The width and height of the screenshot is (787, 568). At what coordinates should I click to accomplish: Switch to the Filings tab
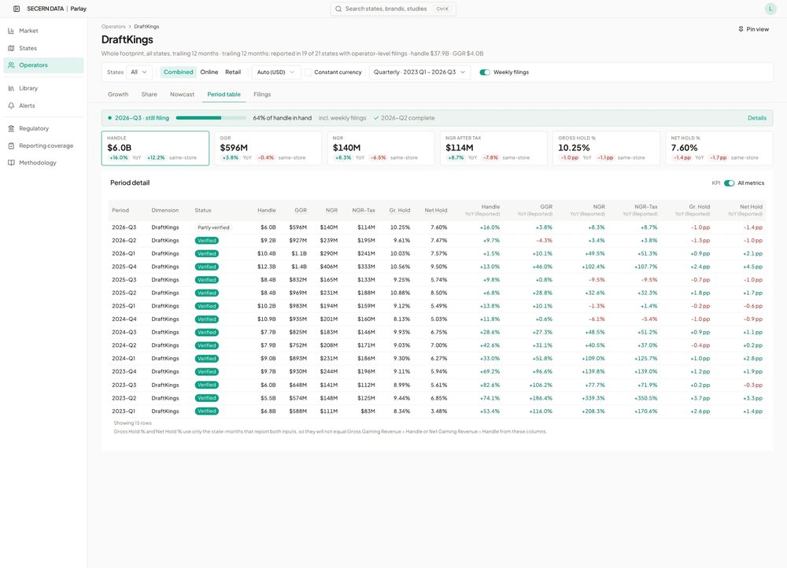point(262,94)
